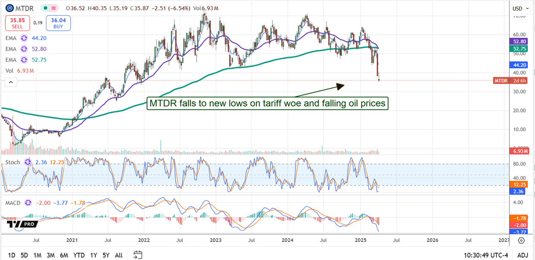Collapse the indicator legend with chevron

pos(10,82)
